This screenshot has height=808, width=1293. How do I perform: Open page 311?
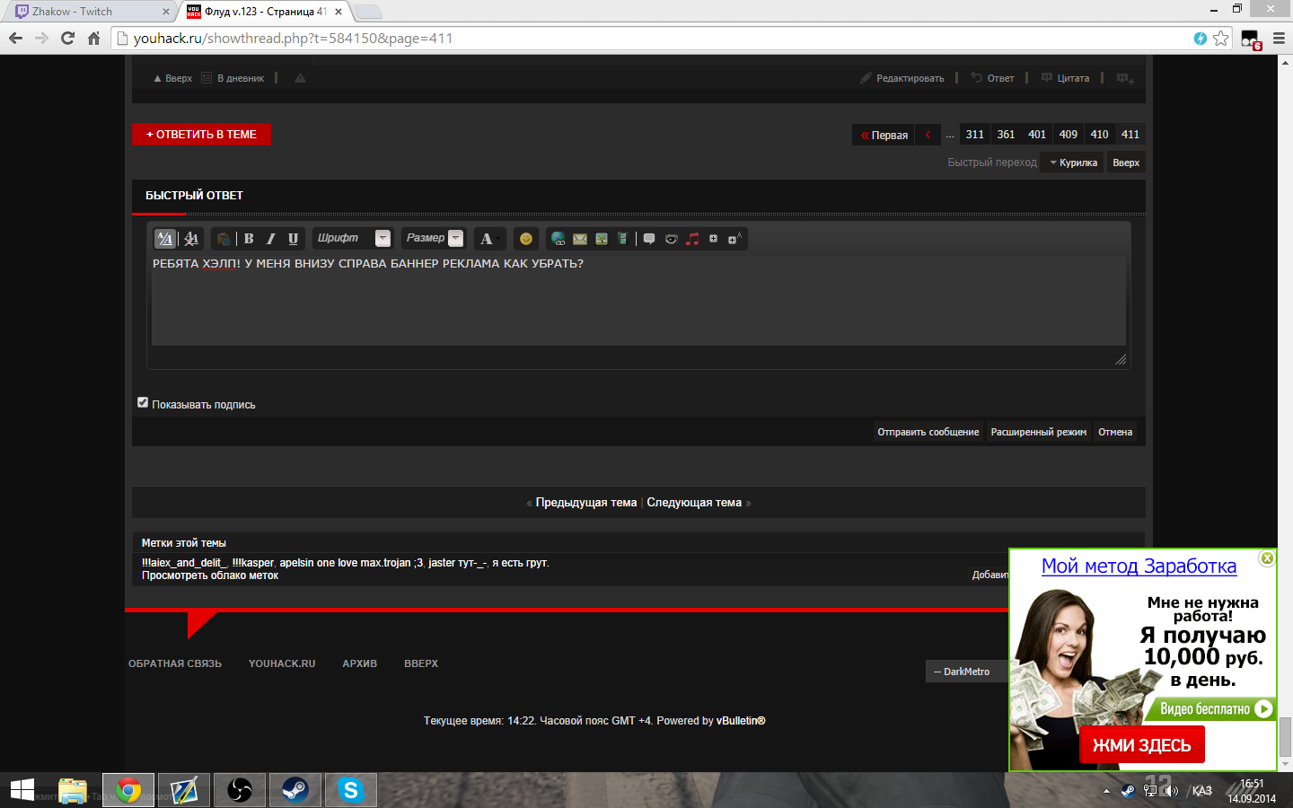click(x=975, y=135)
